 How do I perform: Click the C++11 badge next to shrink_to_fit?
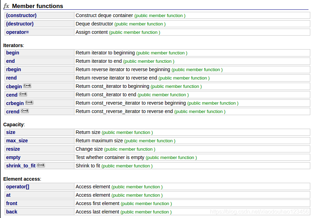(41, 165)
